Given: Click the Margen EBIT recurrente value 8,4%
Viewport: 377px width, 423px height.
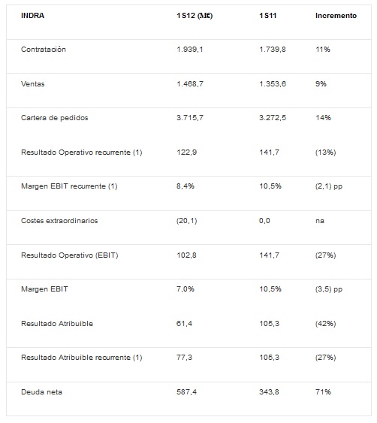Looking at the screenshot, I should point(185,186).
